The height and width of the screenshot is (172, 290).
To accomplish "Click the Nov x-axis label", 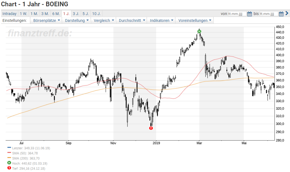I will pyautogui.click(x=113, y=143).
